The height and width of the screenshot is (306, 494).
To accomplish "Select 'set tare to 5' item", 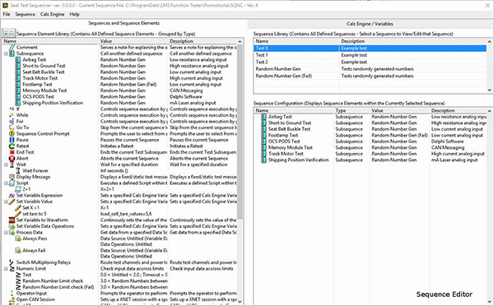I will [35, 214].
